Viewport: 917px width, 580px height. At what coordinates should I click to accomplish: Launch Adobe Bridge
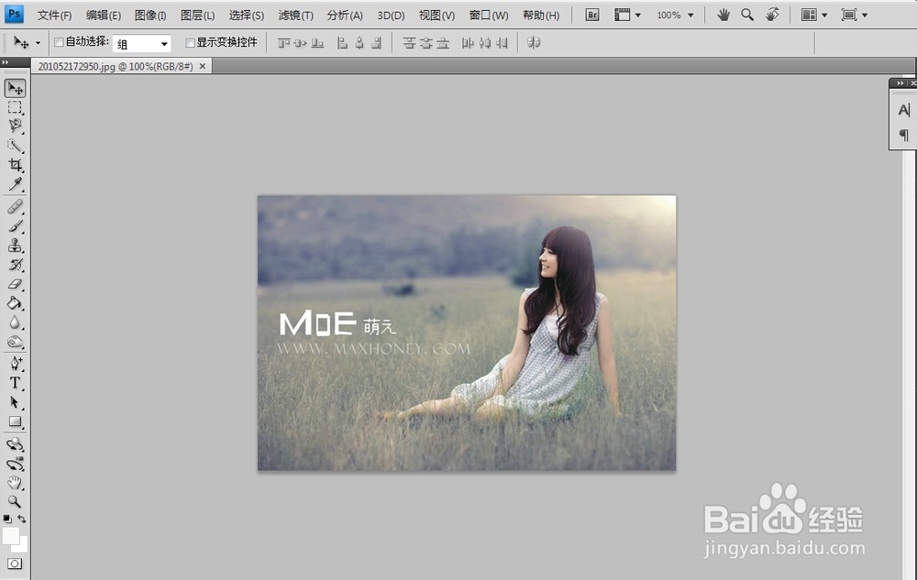tap(591, 15)
